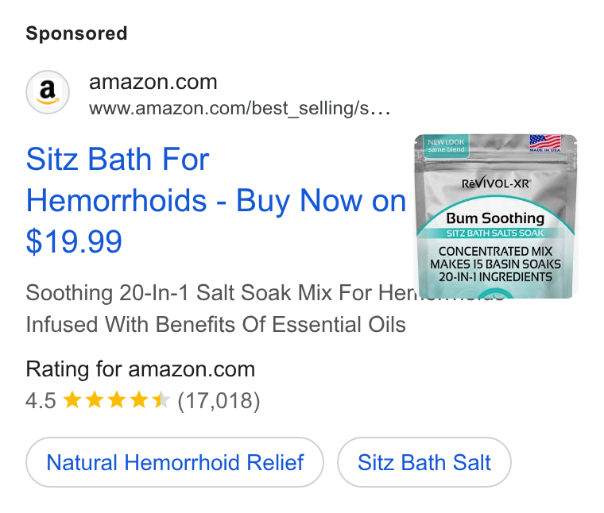Click the www.amazon.com/best_selling URL text
This screenshot has height=513, width=604.
(239, 108)
